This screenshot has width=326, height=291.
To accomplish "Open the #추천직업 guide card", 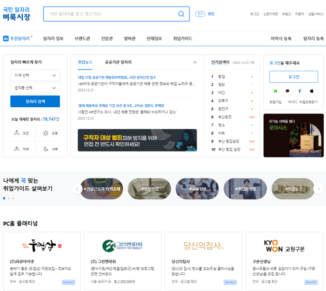I will tap(150, 189).
